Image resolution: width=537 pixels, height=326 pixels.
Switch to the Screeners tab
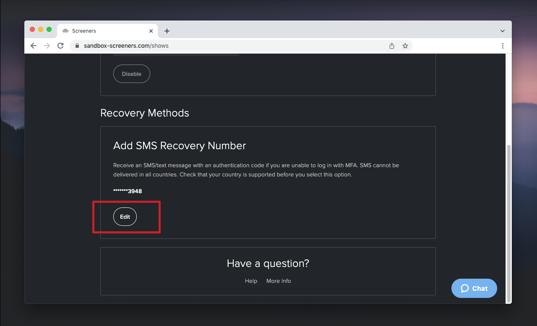click(105, 31)
